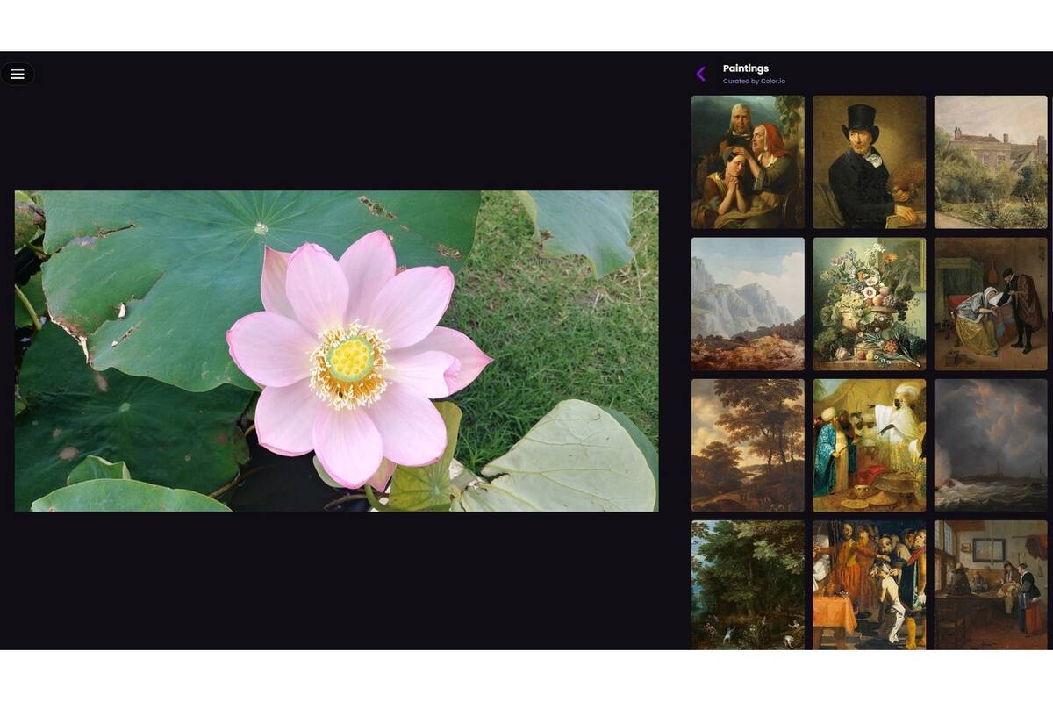This screenshot has width=1053, height=702.
Task: Click the grass area of the preview
Action: click(x=562, y=333)
